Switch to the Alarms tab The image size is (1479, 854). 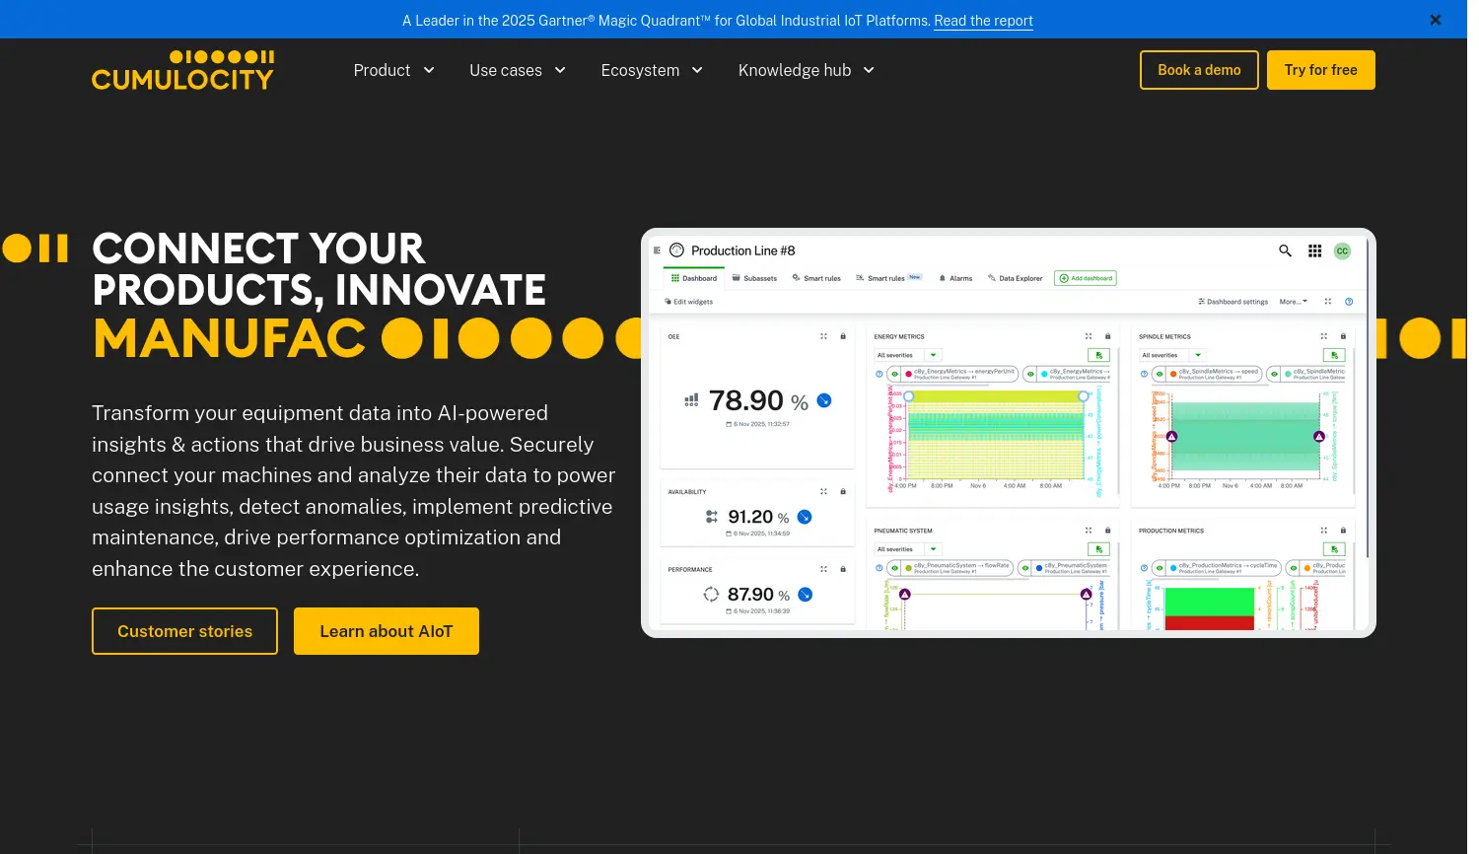(x=955, y=278)
